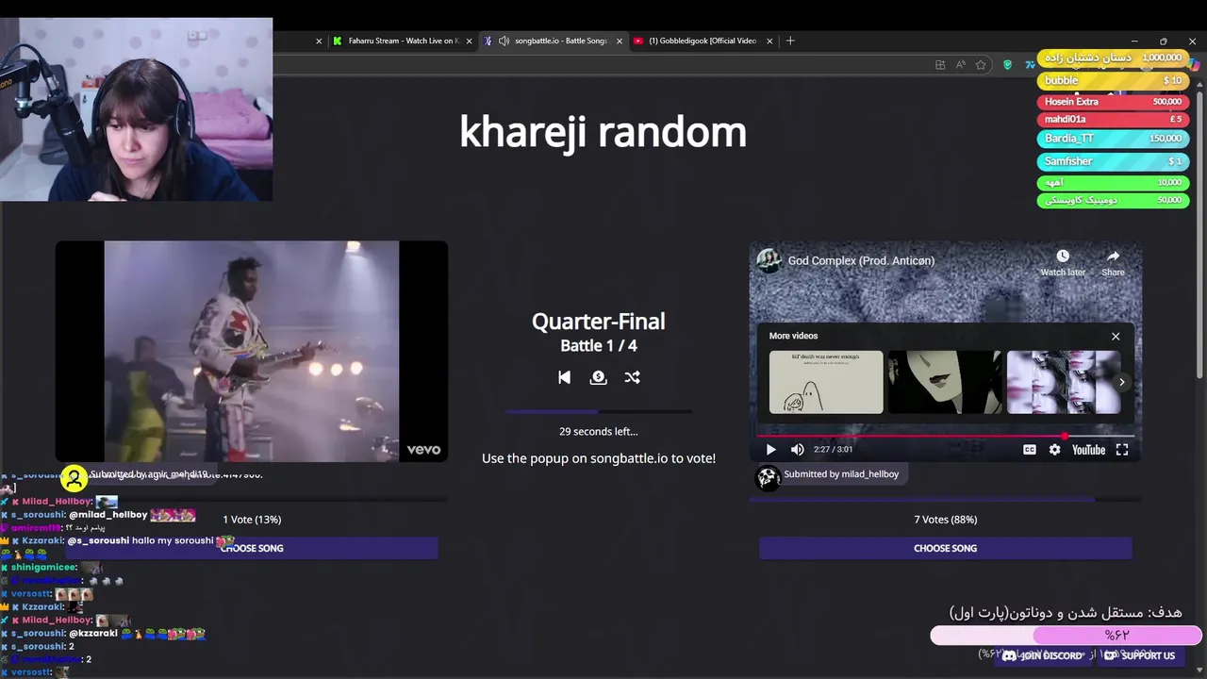Screen dimensions: 1207x679
Task: Click JOIN DISCORD button
Action: tap(1042, 655)
